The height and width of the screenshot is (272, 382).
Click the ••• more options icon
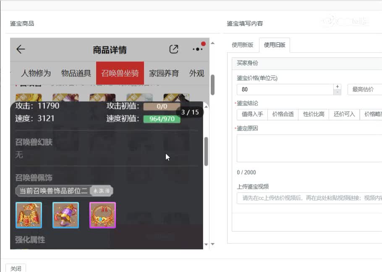tap(197, 49)
